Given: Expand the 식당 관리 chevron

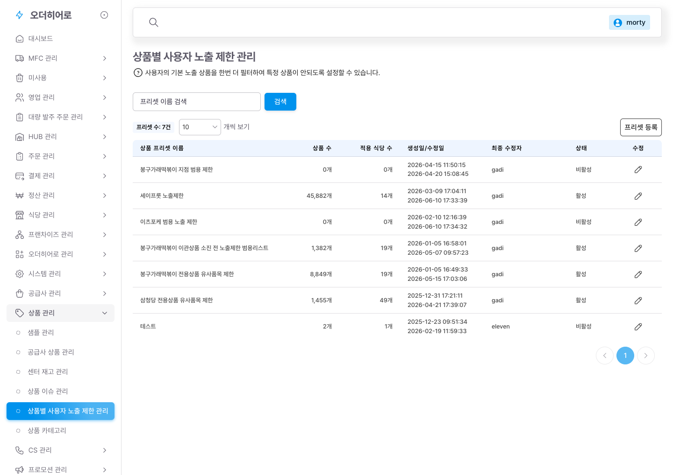Looking at the screenshot, I should coord(105,215).
